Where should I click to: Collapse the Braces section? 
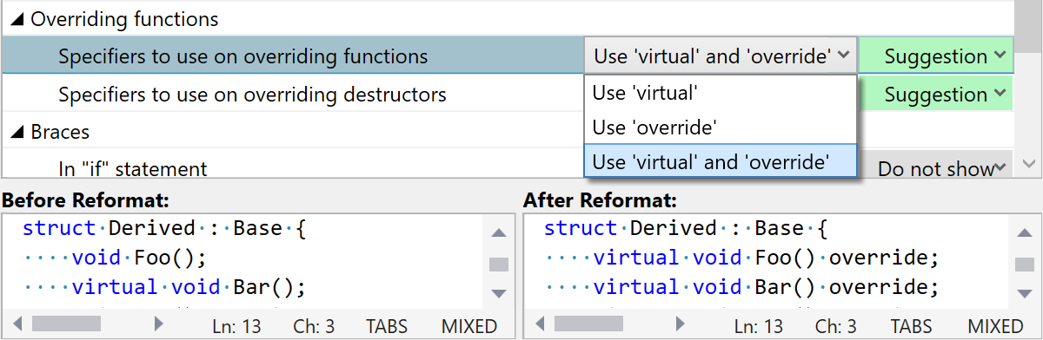click(18, 133)
